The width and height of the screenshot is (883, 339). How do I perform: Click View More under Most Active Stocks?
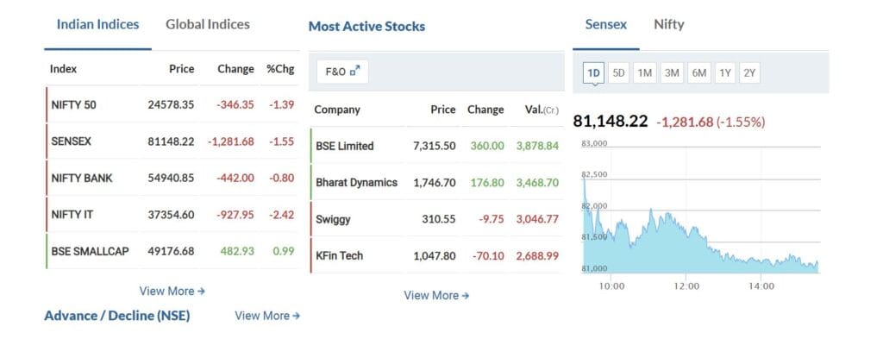coord(436,296)
